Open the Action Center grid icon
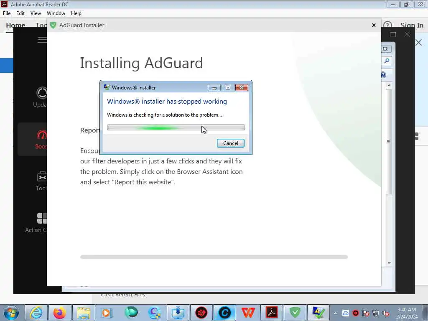Image resolution: width=428 pixels, height=321 pixels. [x=42, y=218]
